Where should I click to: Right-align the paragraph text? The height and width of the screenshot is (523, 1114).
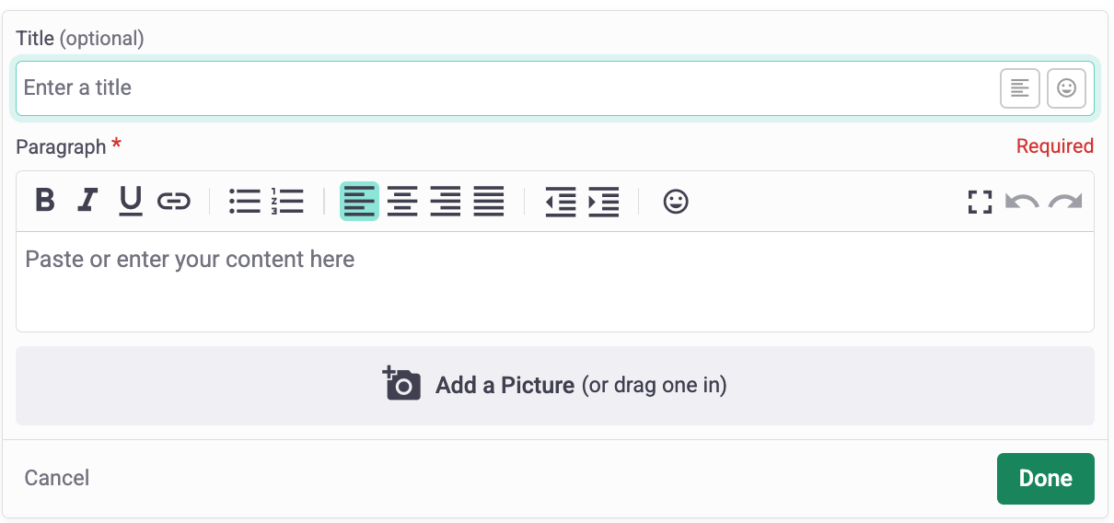coord(446,200)
